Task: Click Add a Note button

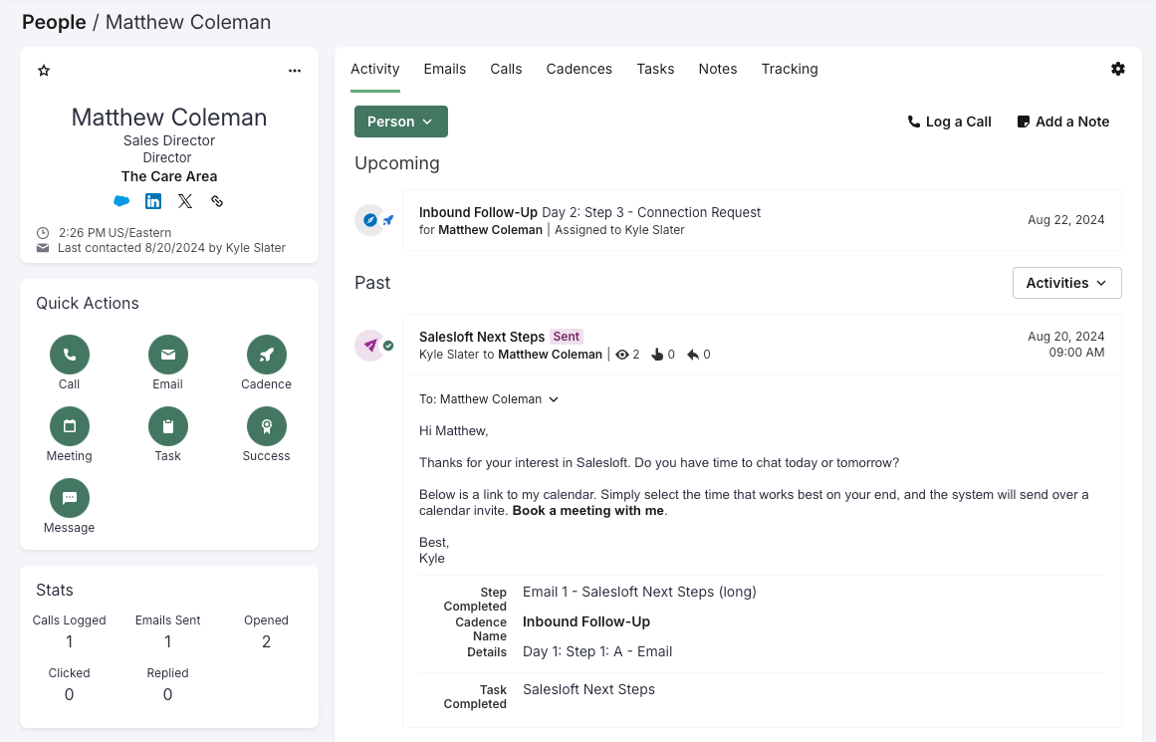Action: coord(1062,122)
